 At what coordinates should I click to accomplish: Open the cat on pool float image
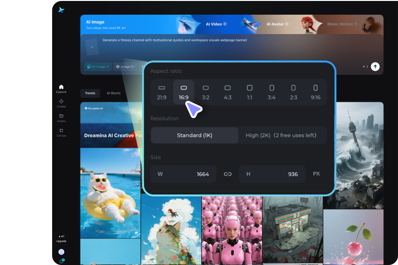pyautogui.click(x=110, y=193)
